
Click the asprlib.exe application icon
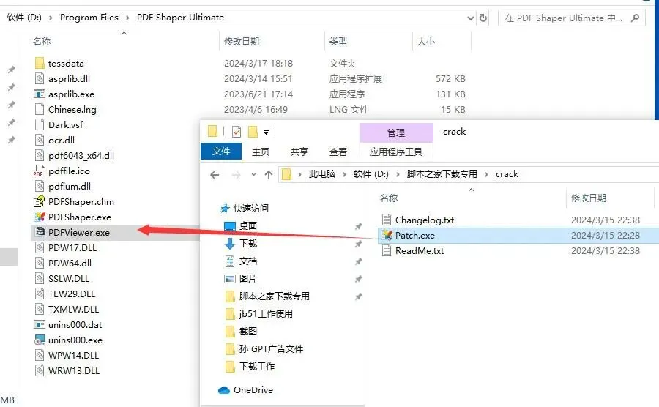pyautogui.click(x=40, y=94)
